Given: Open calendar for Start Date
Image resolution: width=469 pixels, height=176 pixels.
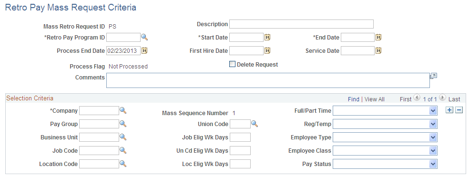Looking at the screenshot, I should click(267, 37).
